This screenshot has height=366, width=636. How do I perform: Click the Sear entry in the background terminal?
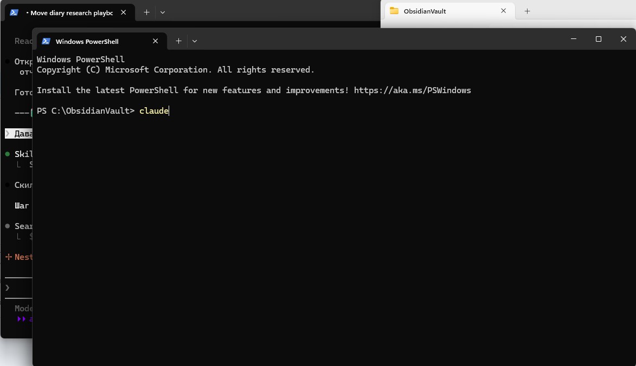pos(18,226)
